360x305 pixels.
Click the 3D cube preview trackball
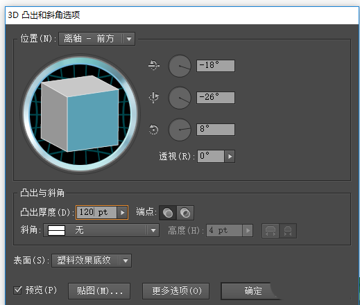[80, 114]
